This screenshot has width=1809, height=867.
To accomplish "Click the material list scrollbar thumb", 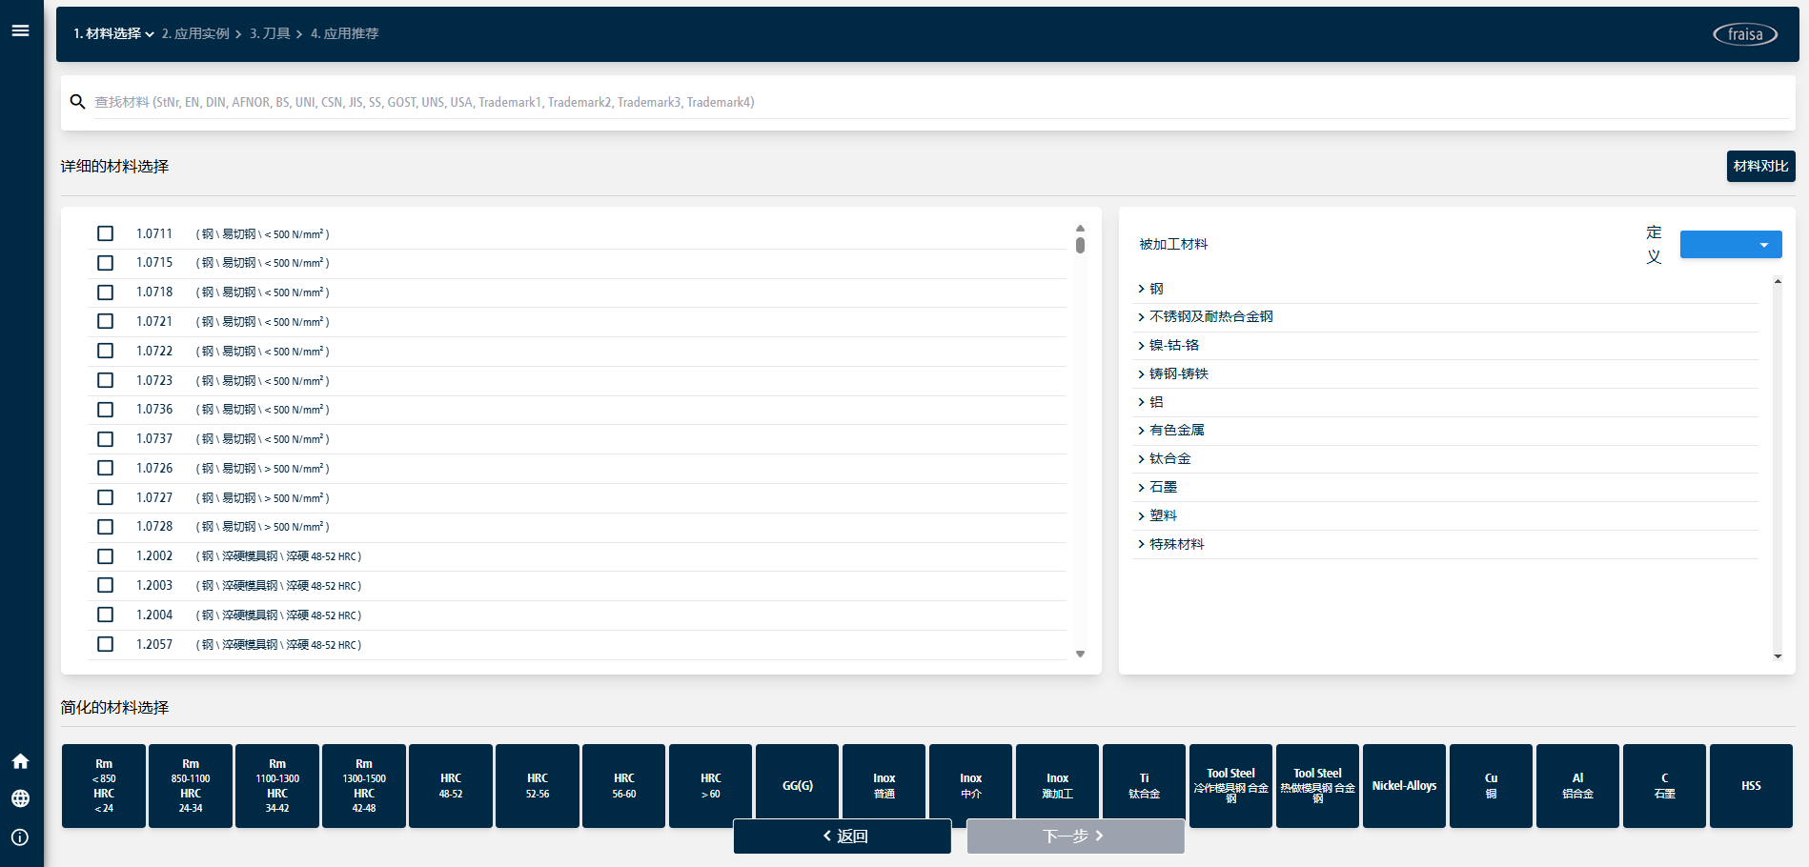I will (x=1080, y=245).
